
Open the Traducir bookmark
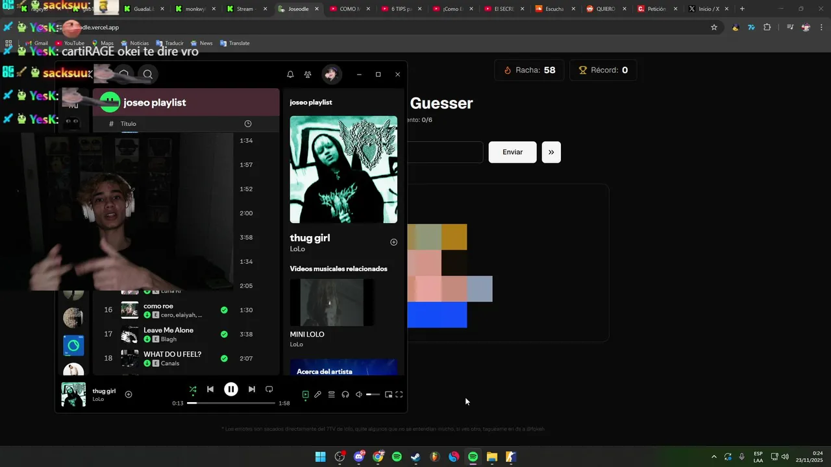click(x=169, y=43)
